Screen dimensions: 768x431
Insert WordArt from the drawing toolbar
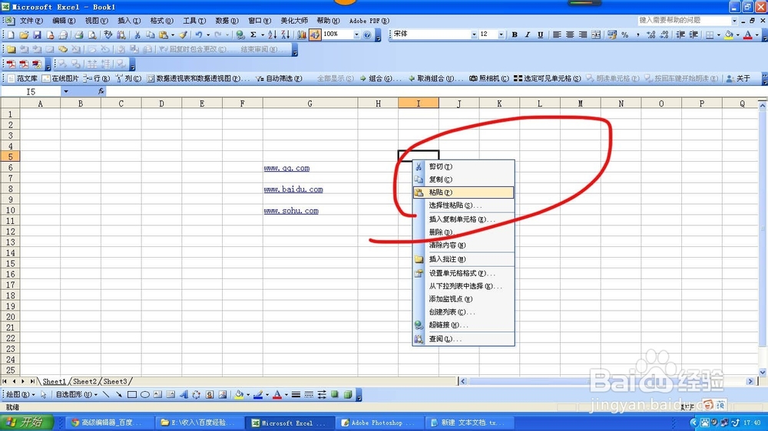pos(184,395)
